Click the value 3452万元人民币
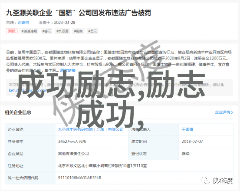The image size is (240, 191). [72, 142]
